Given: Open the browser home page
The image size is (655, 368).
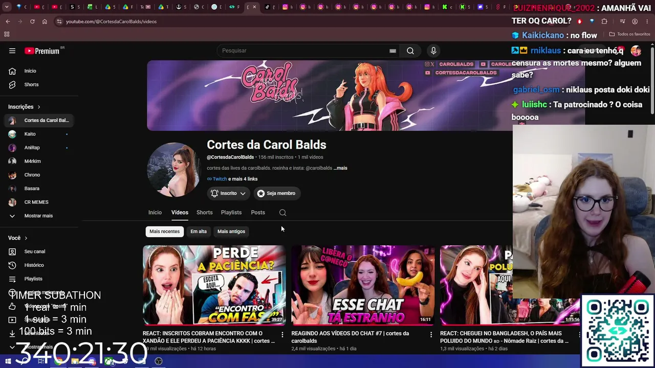Looking at the screenshot, I should click(x=45, y=21).
